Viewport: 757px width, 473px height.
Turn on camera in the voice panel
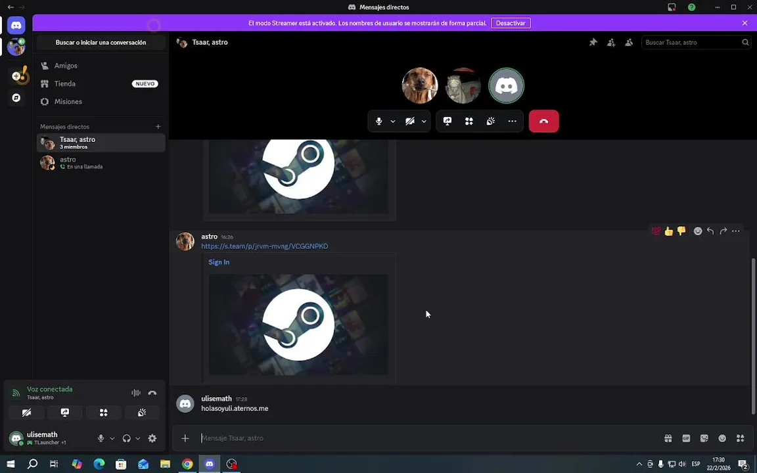coord(26,413)
